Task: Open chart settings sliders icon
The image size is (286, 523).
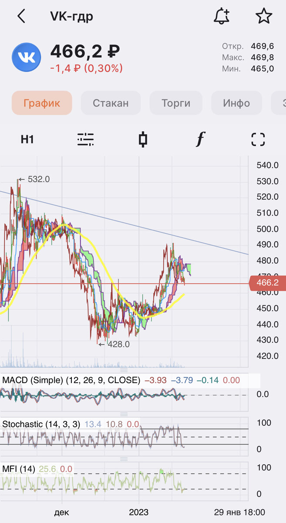Action: click(x=85, y=139)
